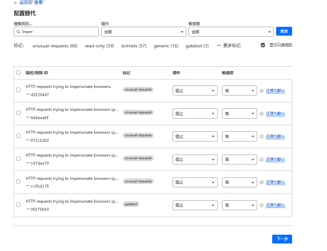Open the 敏感度 filter dropdown
This screenshot has width=327, height=251.
pyautogui.click(x=231, y=32)
